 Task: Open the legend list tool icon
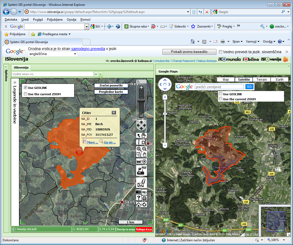(x=144, y=142)
